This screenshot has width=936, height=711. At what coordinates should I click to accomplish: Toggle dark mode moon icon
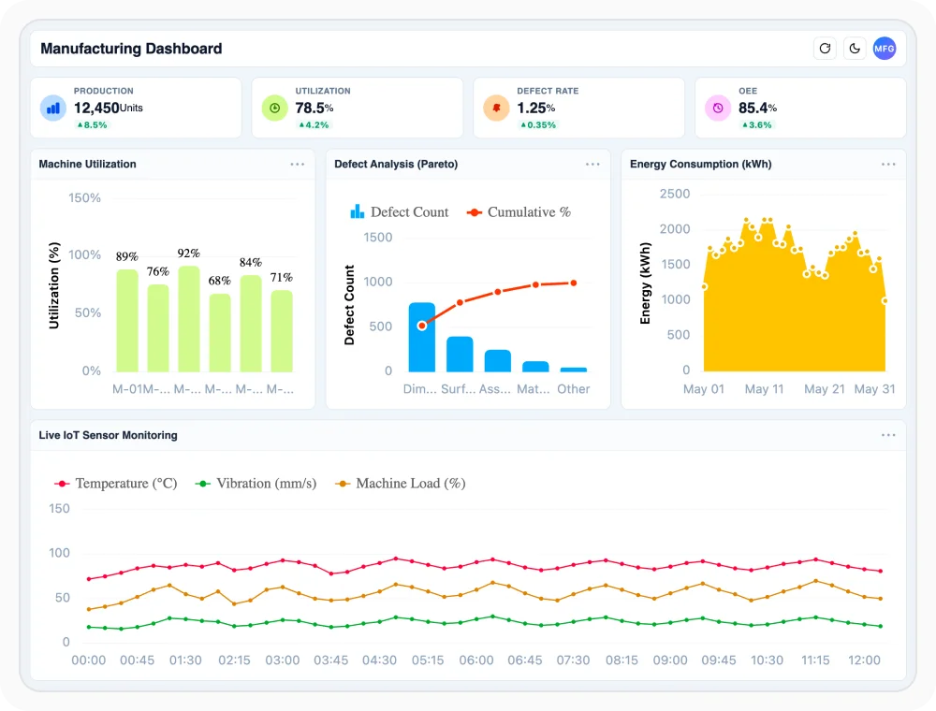pos(855,49)
